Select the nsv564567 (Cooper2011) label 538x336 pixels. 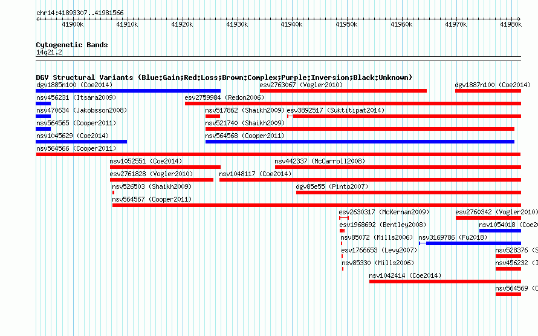[x=152, y=199]
